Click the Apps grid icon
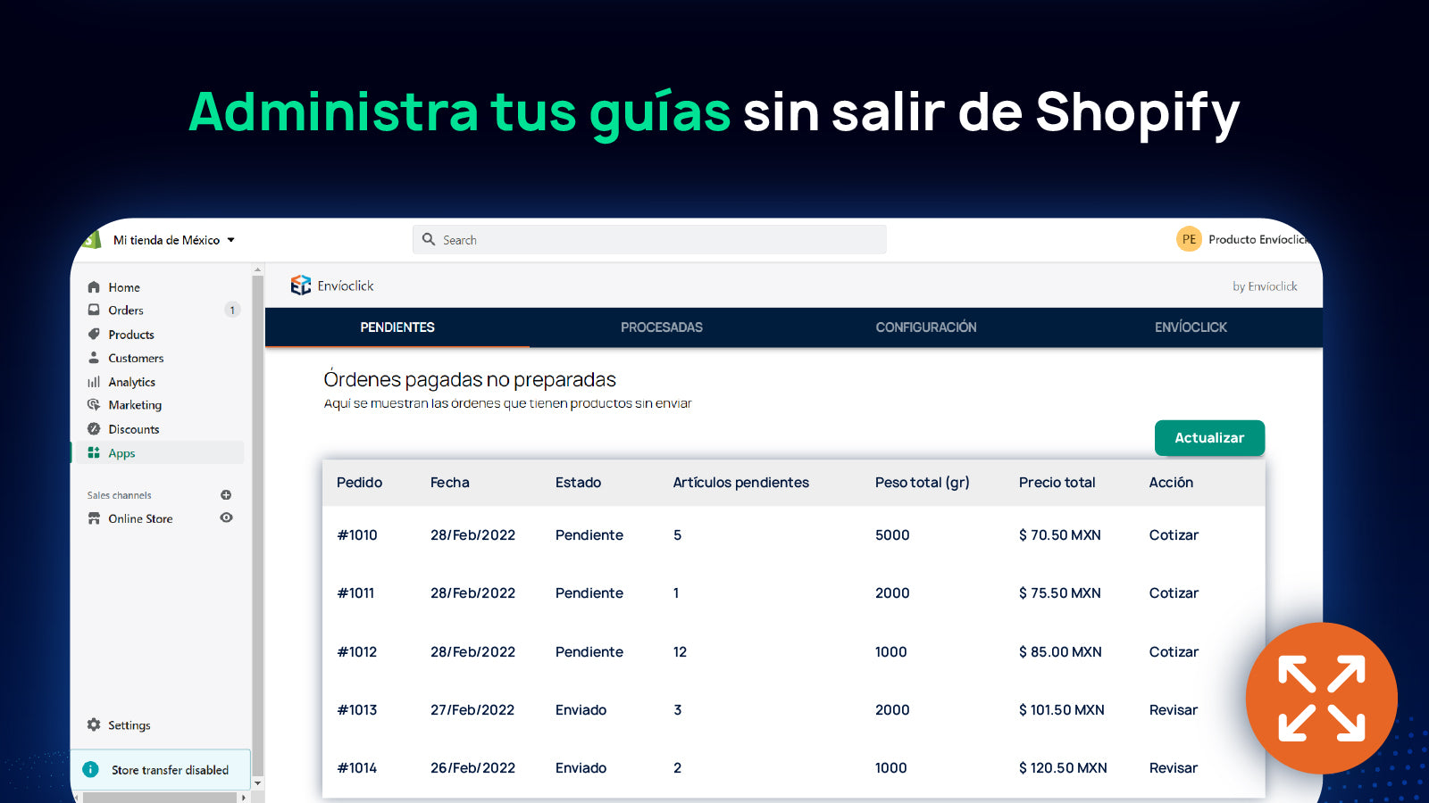 tap(94, 453)
